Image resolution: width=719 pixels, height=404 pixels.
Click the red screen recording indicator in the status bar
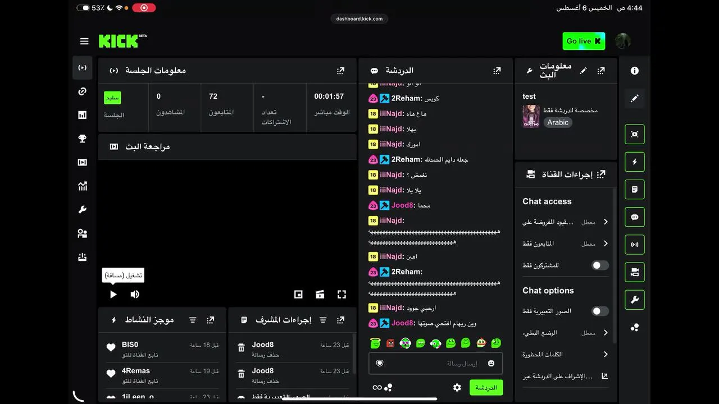144,8
